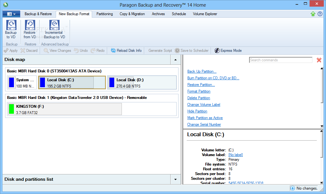Click Generate Script toolbar button

(x=160, y=51)
